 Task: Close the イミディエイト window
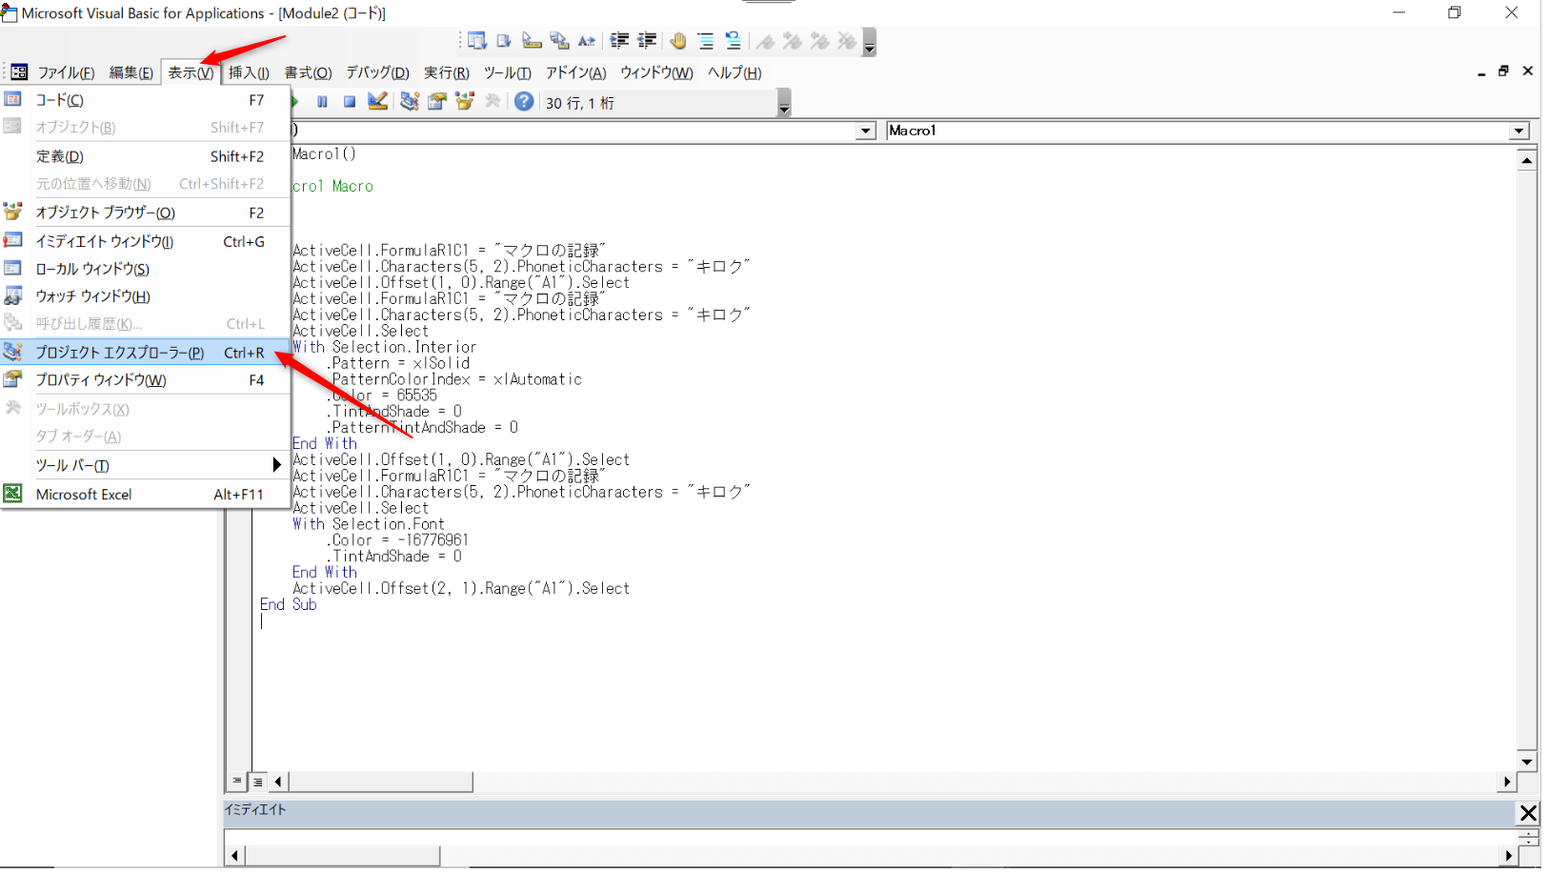pyautogui.click(x=1528, y=813)
